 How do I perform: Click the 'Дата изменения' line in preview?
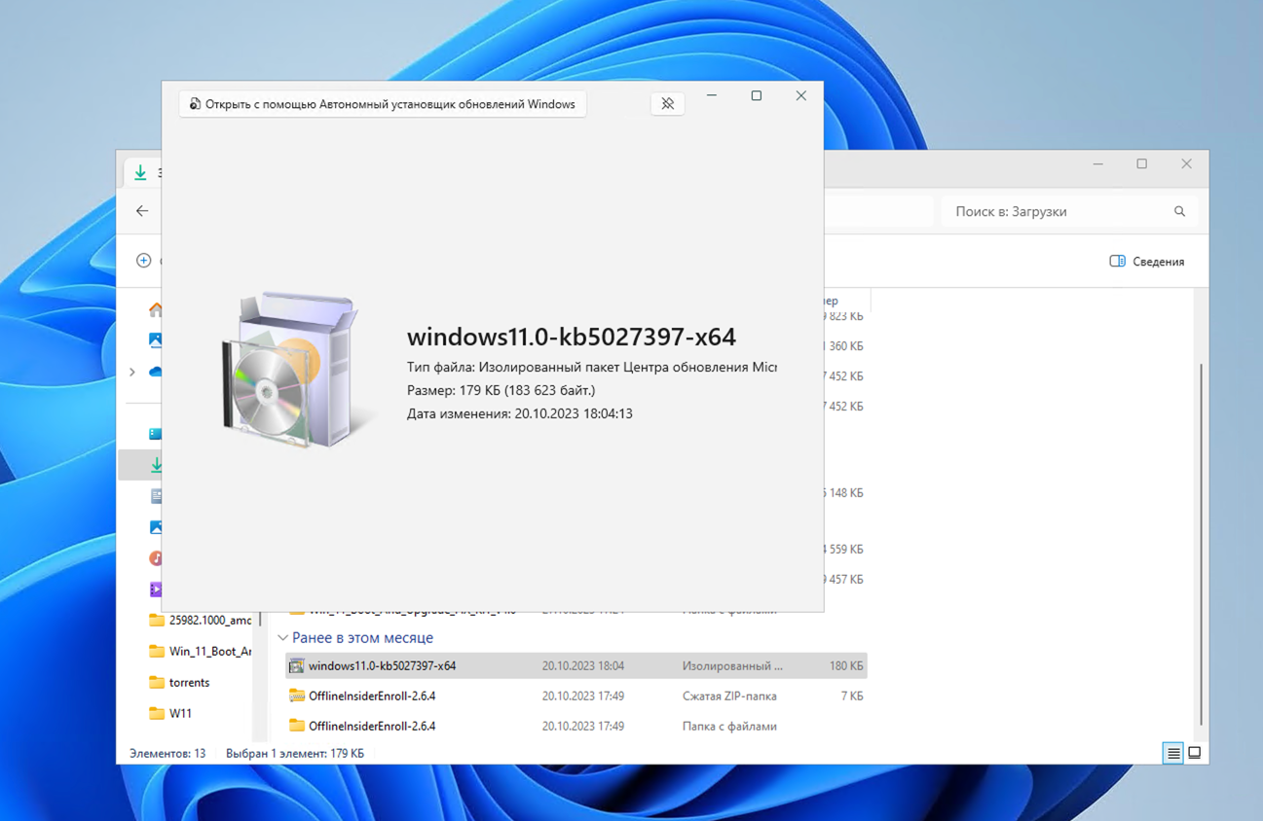[520, 413]
